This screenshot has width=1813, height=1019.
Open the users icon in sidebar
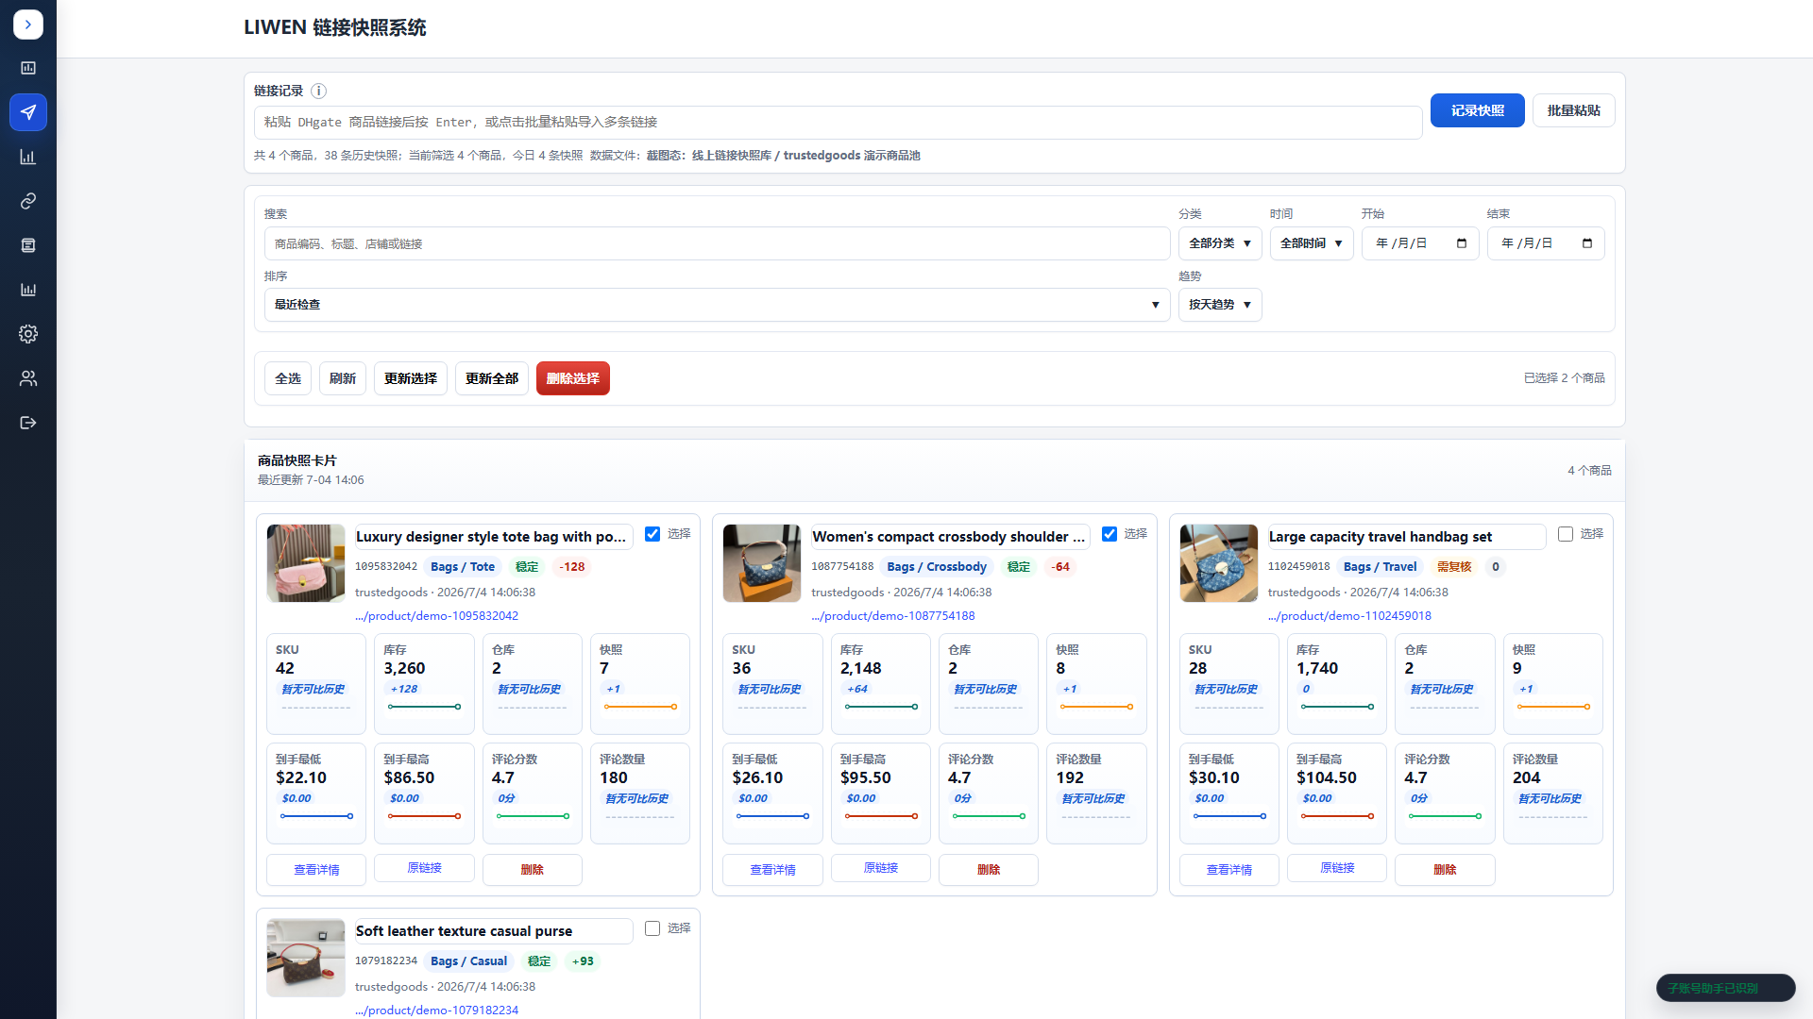coord(28,378)
